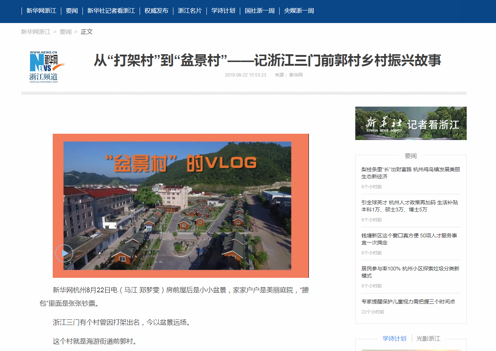
Task: Open the 新华社记者看浙江 banner image
Action: tap(411, 123)
